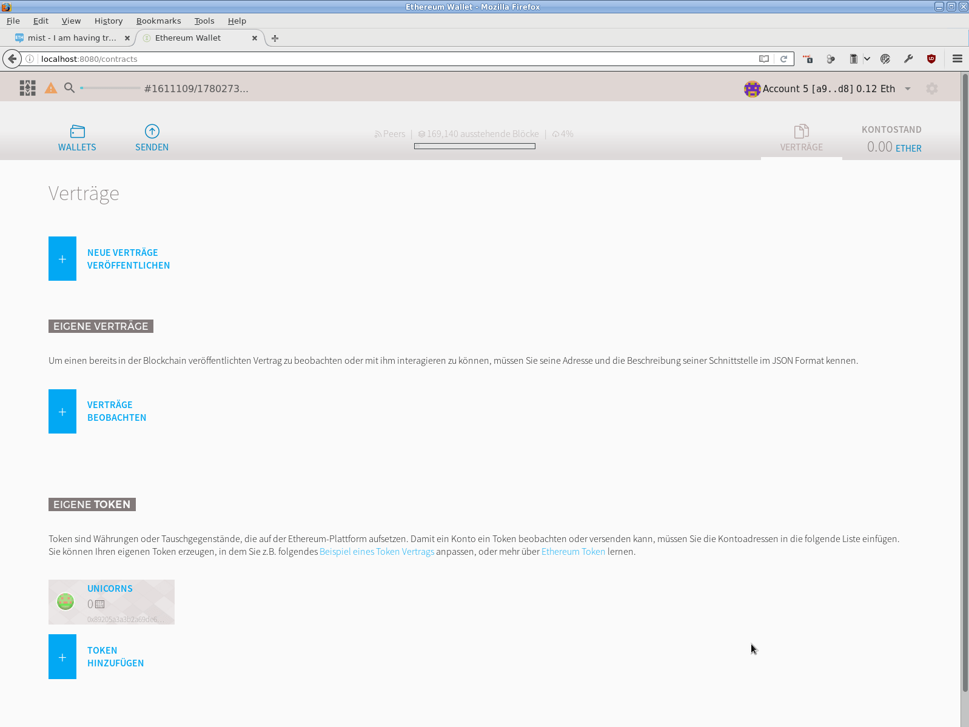Open the UNICORNS token name
The image size is (969, 727).
[110, 589]
